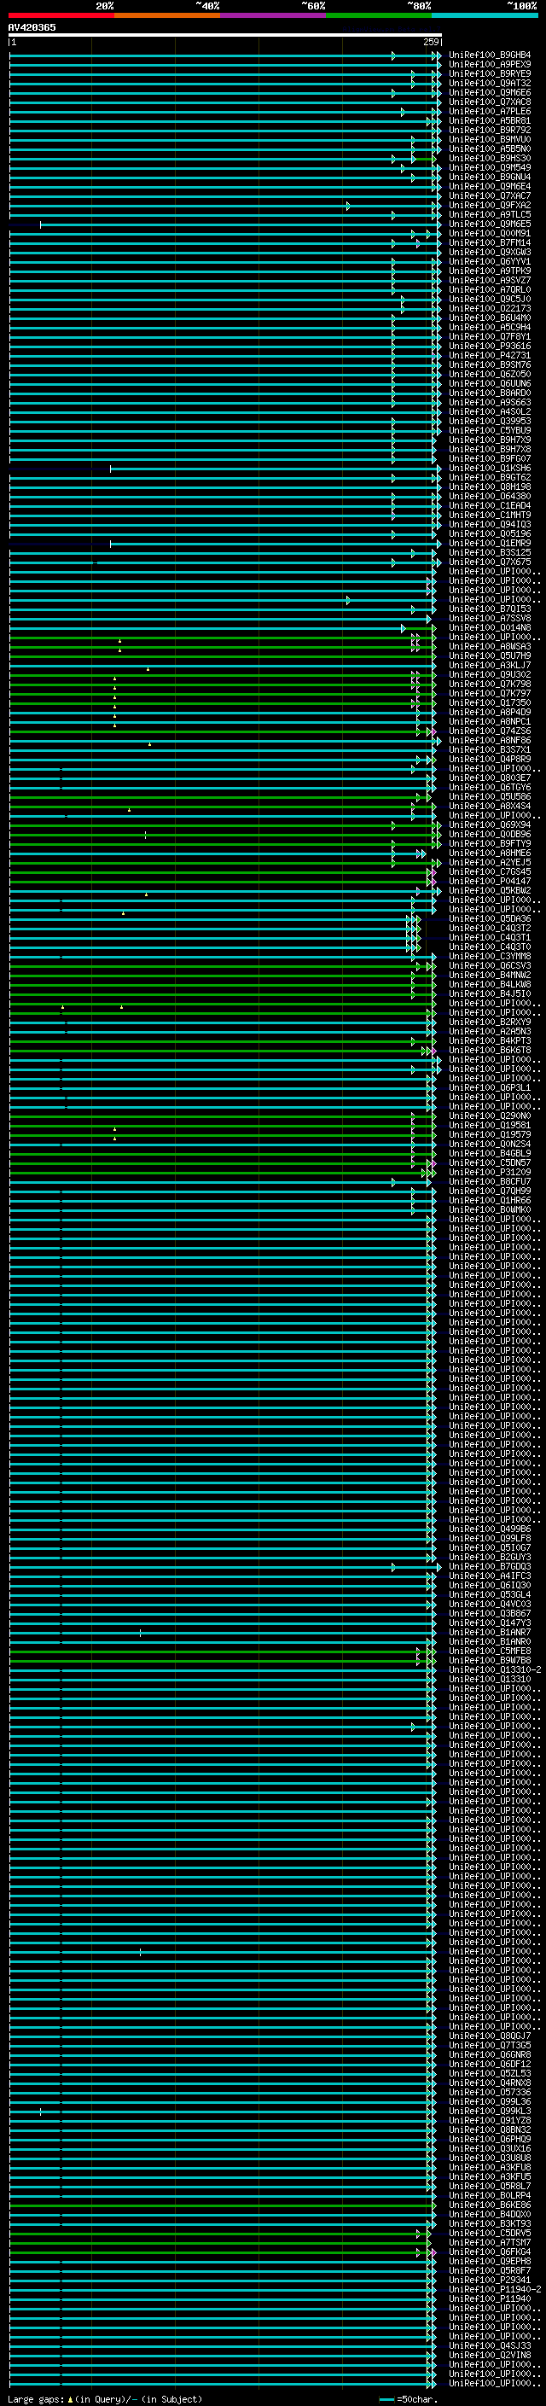The image size is (546, 2406).
Task: Click the white query sequence ruler bar
Action: [225, 34]
